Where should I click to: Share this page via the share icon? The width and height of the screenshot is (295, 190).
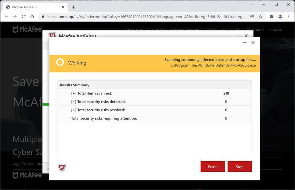pos(252,17)
